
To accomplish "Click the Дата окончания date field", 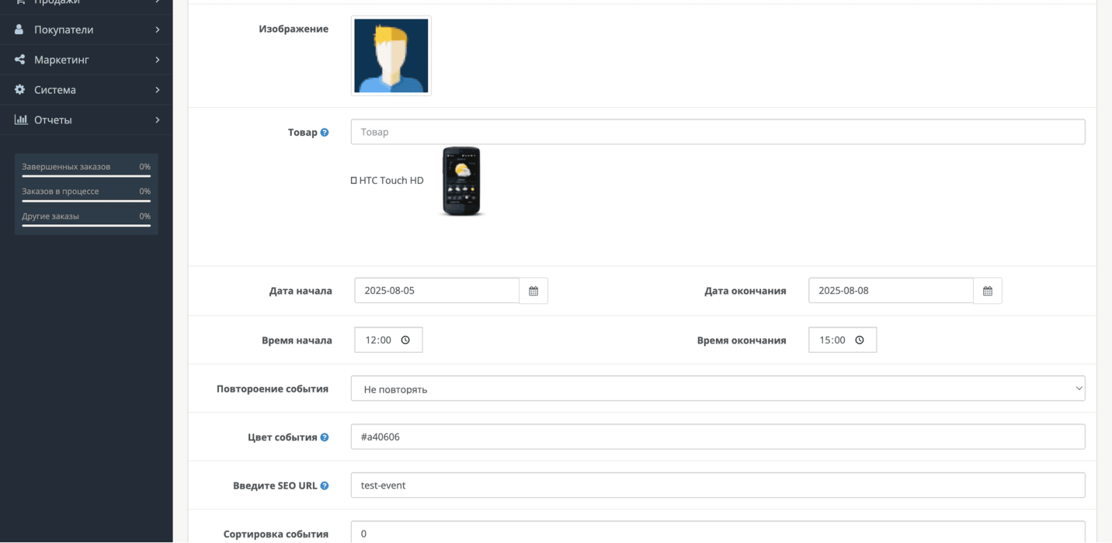I will (x=890, y=291).
